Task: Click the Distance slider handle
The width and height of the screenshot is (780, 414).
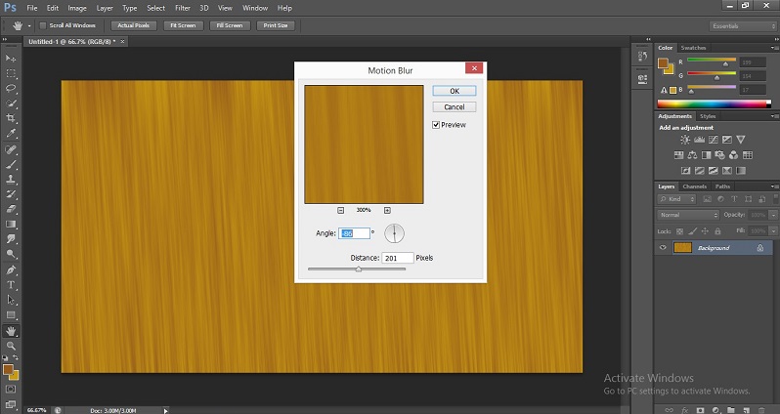Action: coord(359,269)
